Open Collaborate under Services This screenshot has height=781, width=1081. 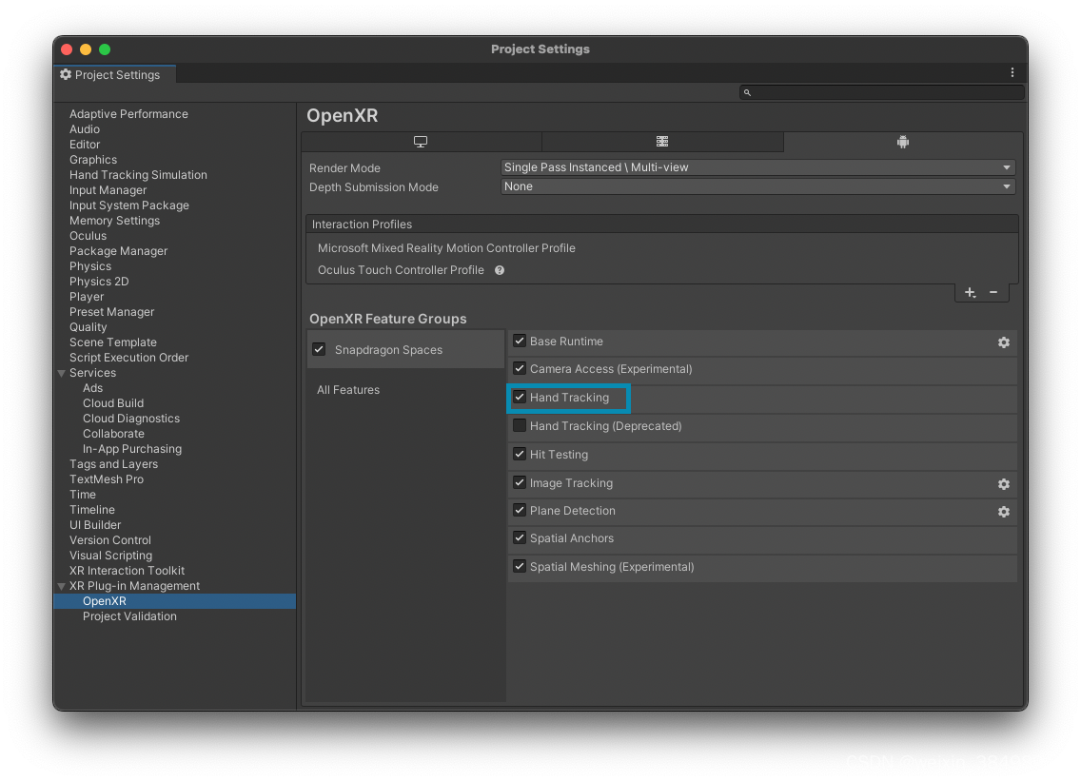(x=114, y=434)
